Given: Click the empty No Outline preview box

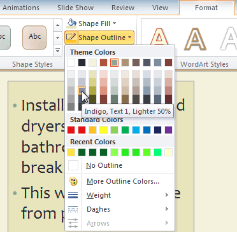Looking at the screenshot, I should pos(73,165).
